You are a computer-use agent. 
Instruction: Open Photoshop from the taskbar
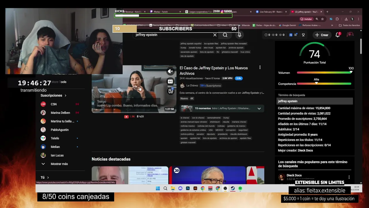[188, 188]
